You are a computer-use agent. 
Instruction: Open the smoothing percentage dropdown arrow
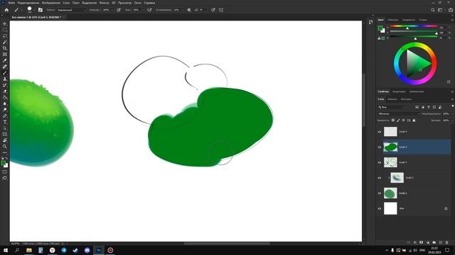click(x=183, y=10)
